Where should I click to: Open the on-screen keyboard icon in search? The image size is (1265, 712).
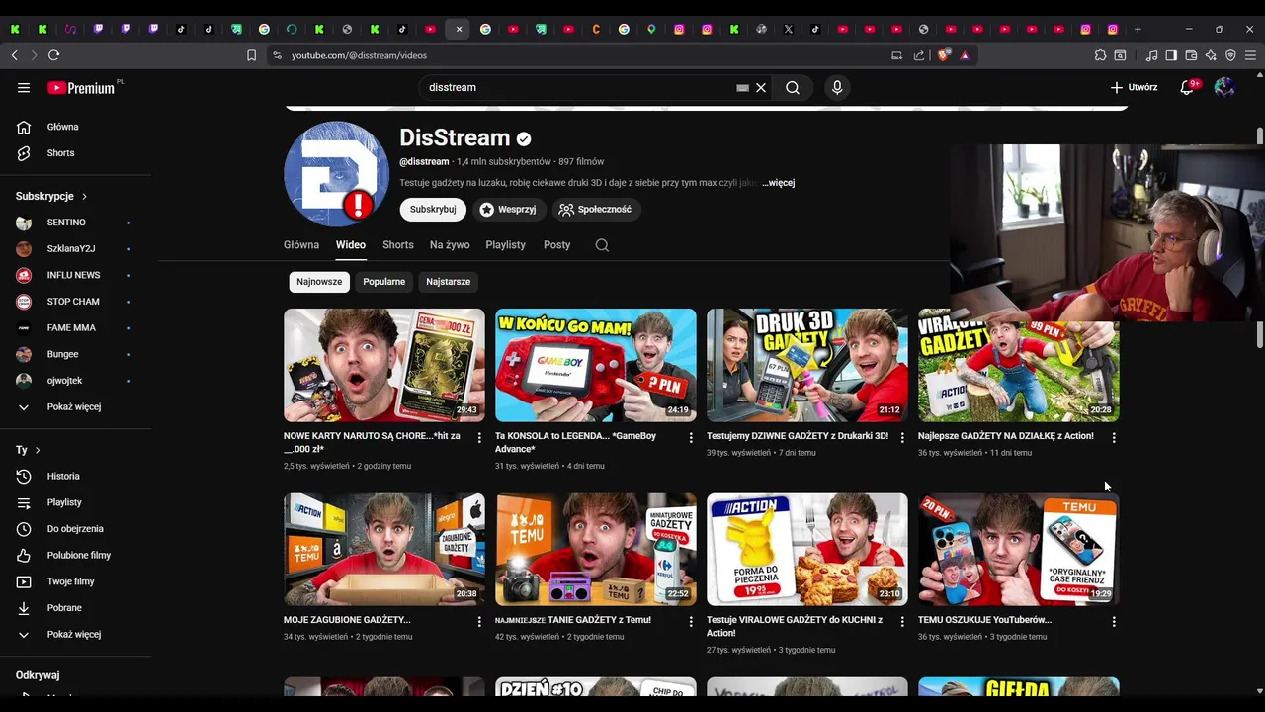(742, 87)
